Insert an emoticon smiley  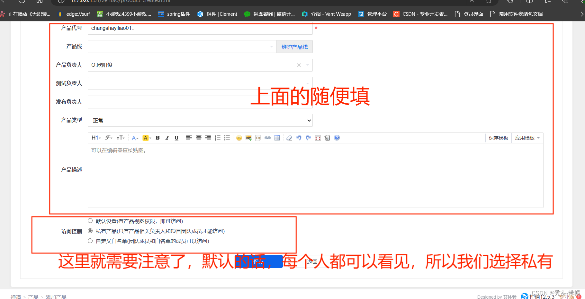(x=239, y=138)
